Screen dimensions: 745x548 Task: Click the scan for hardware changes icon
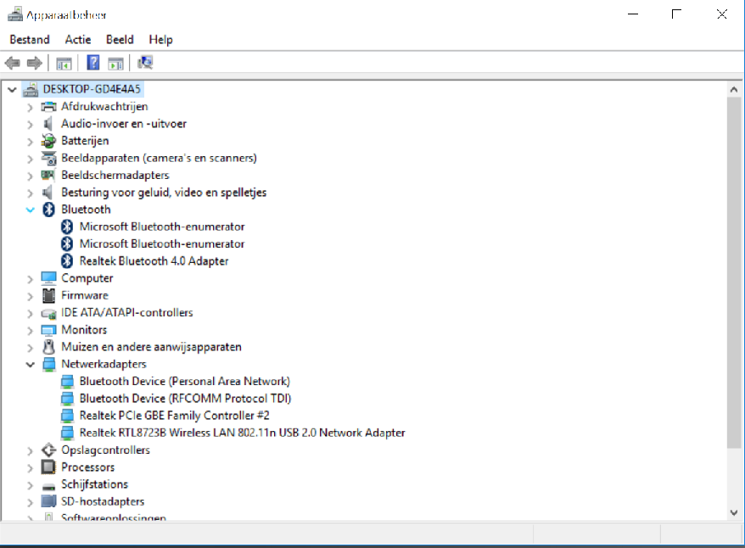pyautogui.click(x=145, y=63)
